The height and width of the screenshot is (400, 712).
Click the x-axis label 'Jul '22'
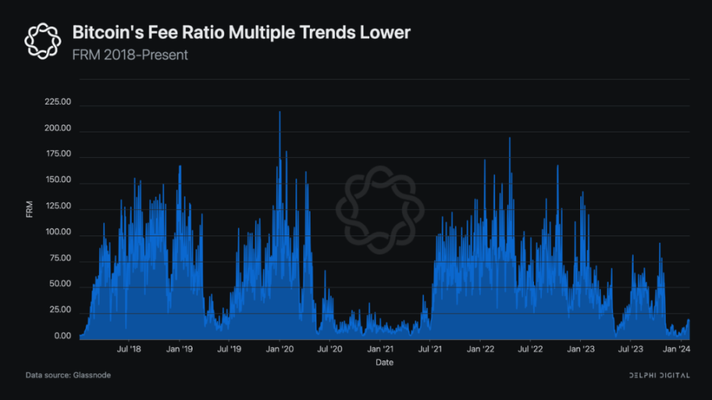click(x=530, y=350)
